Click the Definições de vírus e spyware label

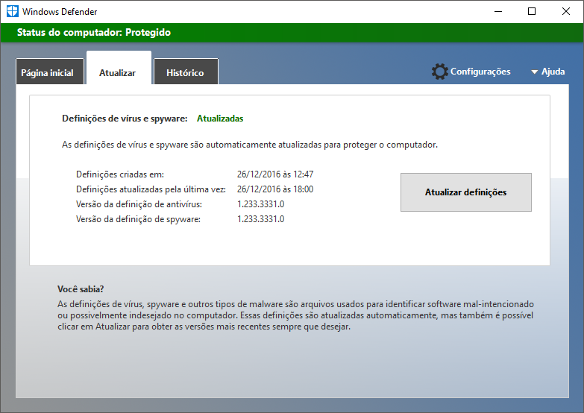tap(125, 119)
